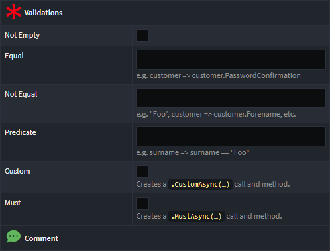Click the Predicate property label

coord(21,132)
